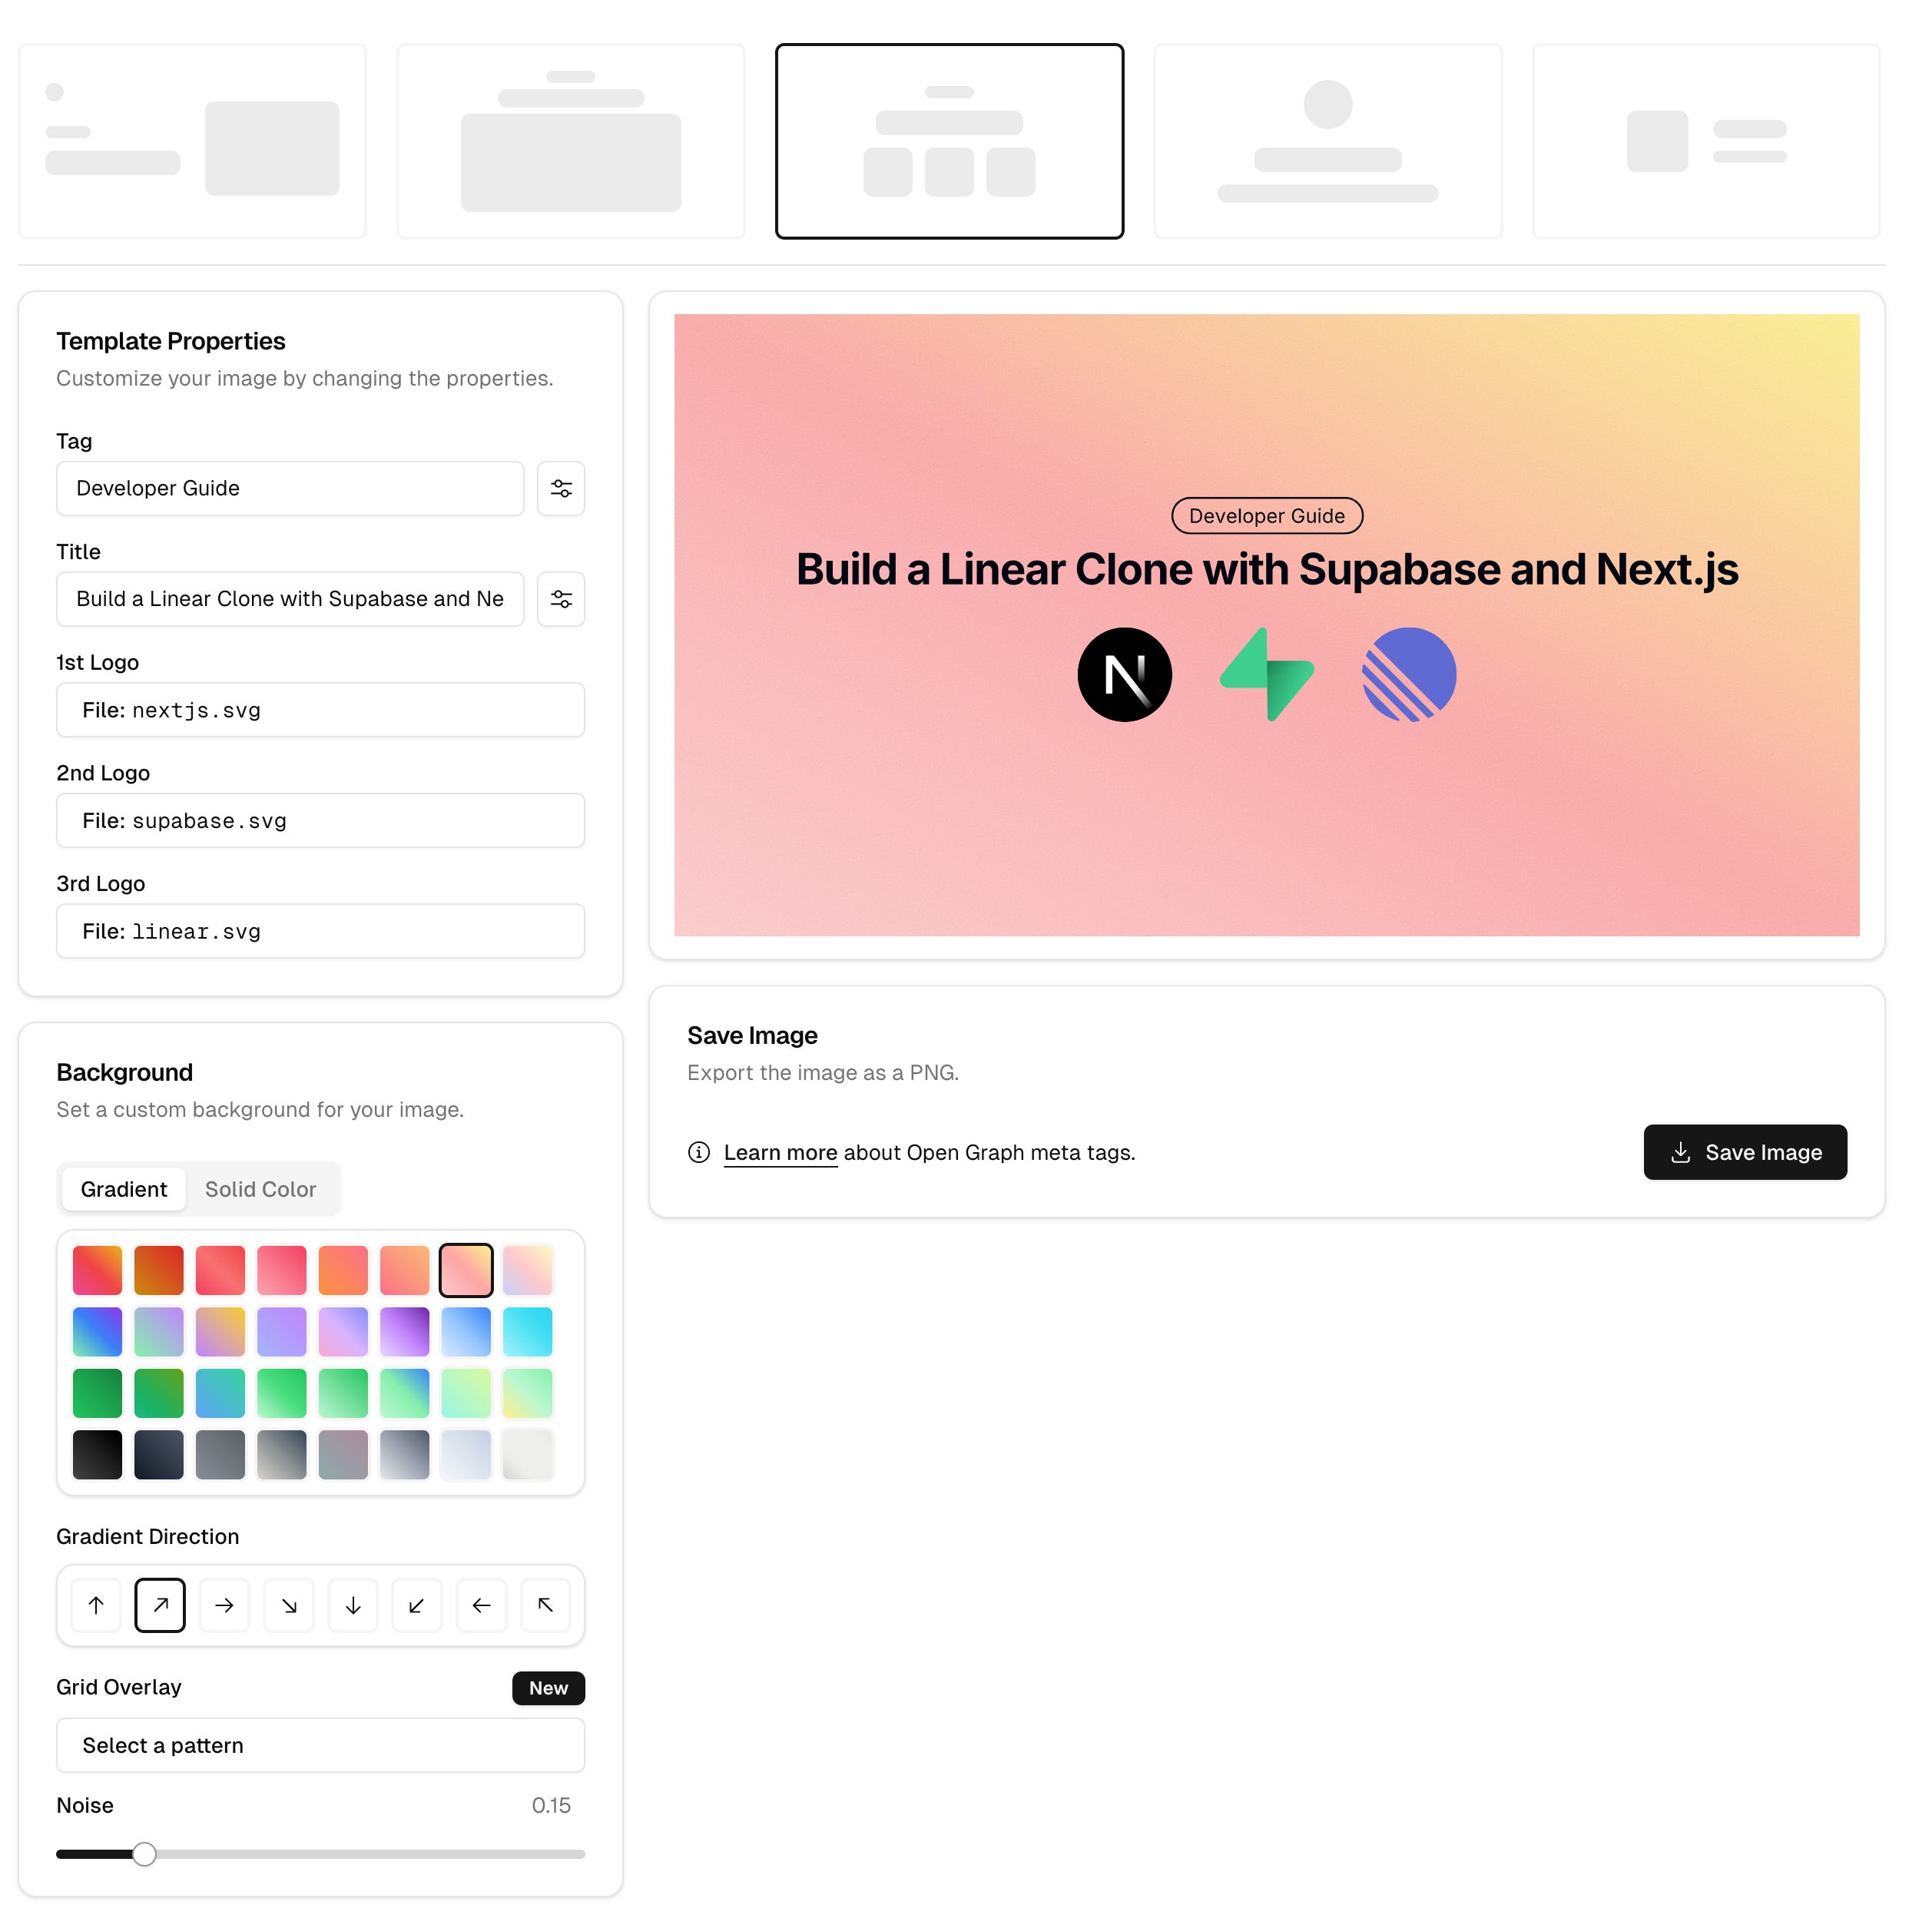Pick the pale blue-gray swatch, fourth row
This screenshot has height=1928, width=1909.
pos(466,1454)
